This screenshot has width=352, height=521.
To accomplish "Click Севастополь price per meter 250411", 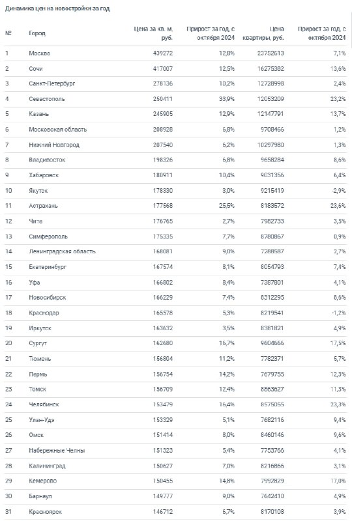I will (163, 99).
